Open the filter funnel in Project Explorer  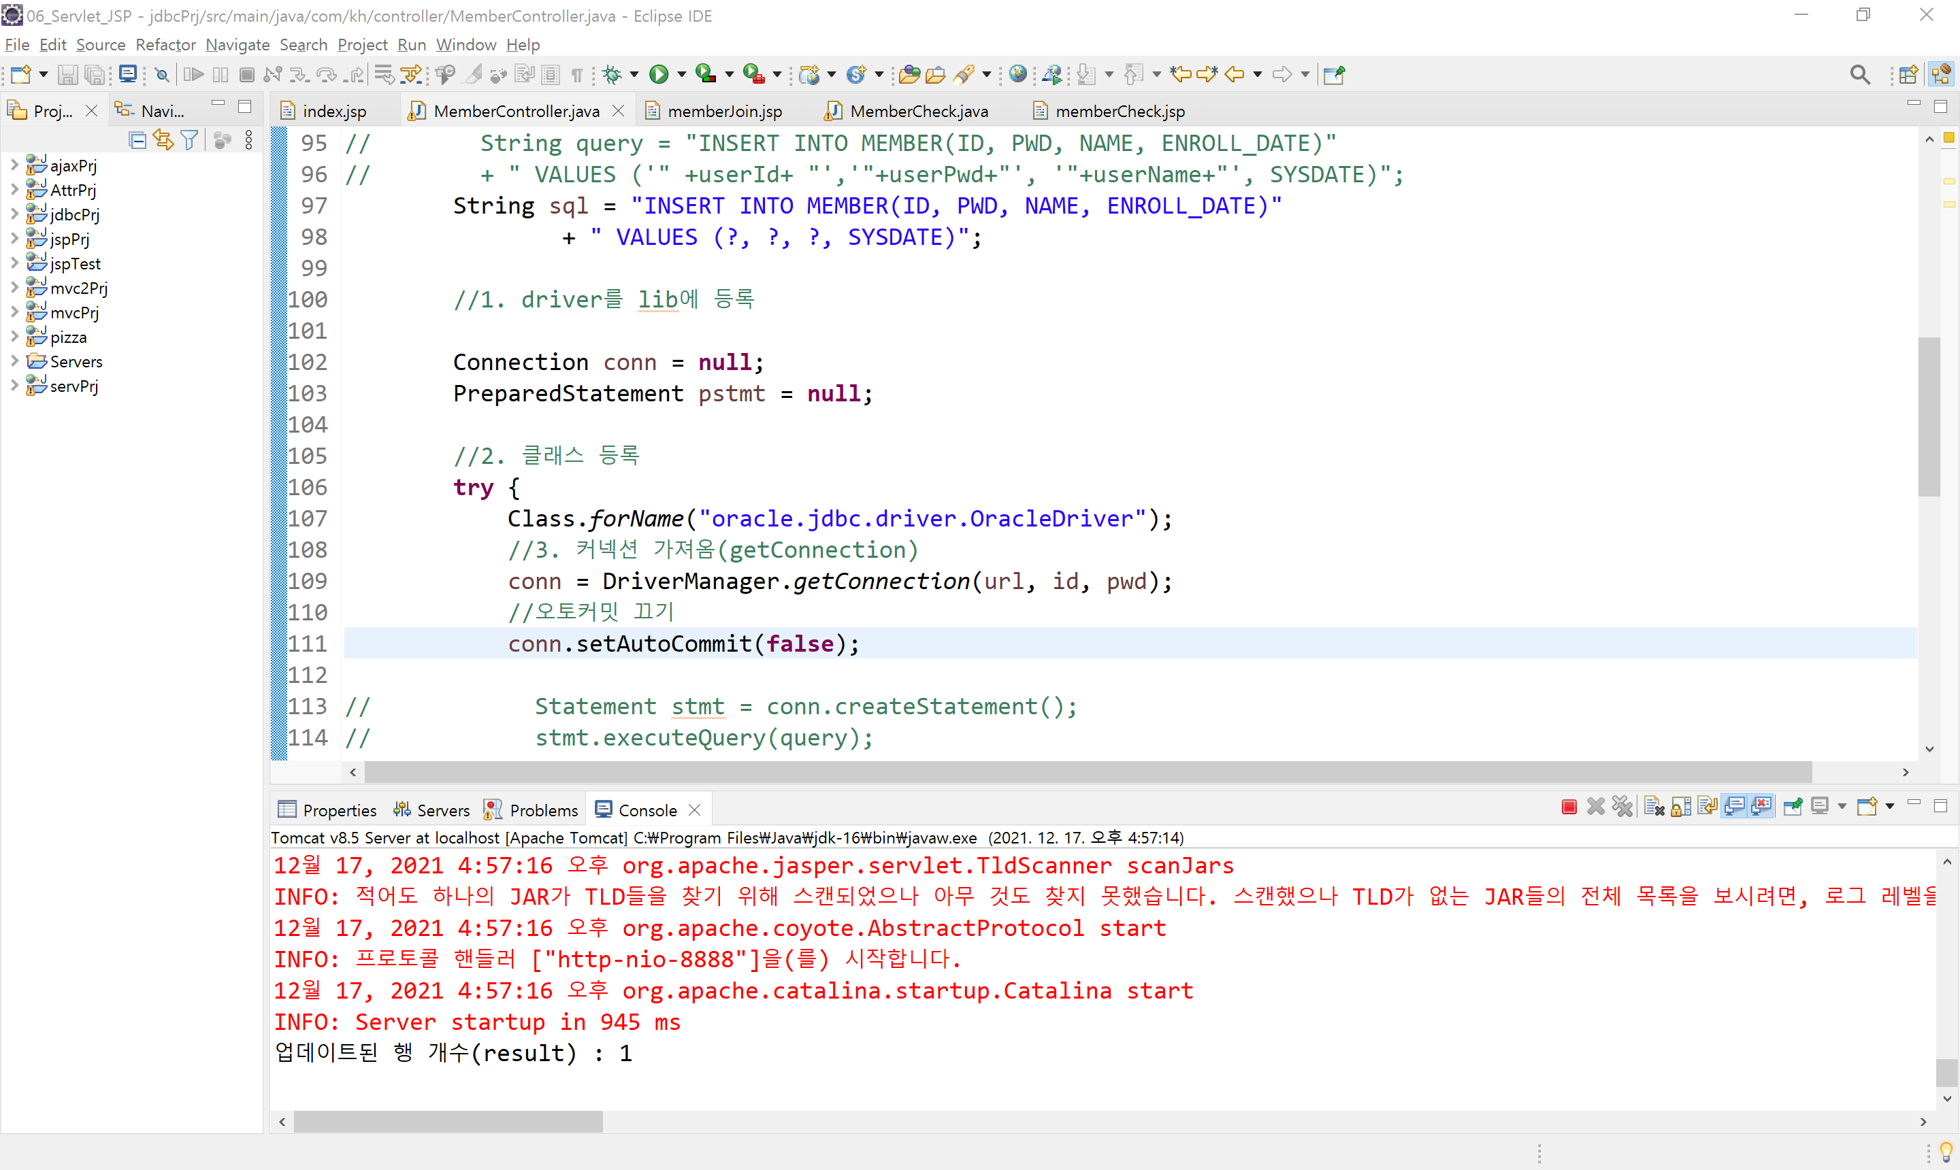(189, 140)
